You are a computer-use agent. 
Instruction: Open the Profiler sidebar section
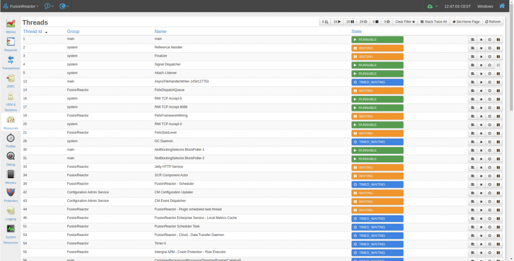coord(11,141)
